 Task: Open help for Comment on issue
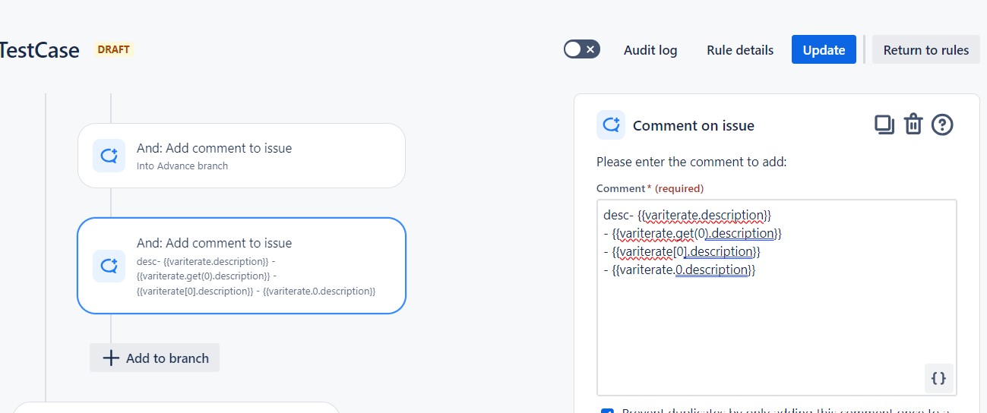[942, 125]
